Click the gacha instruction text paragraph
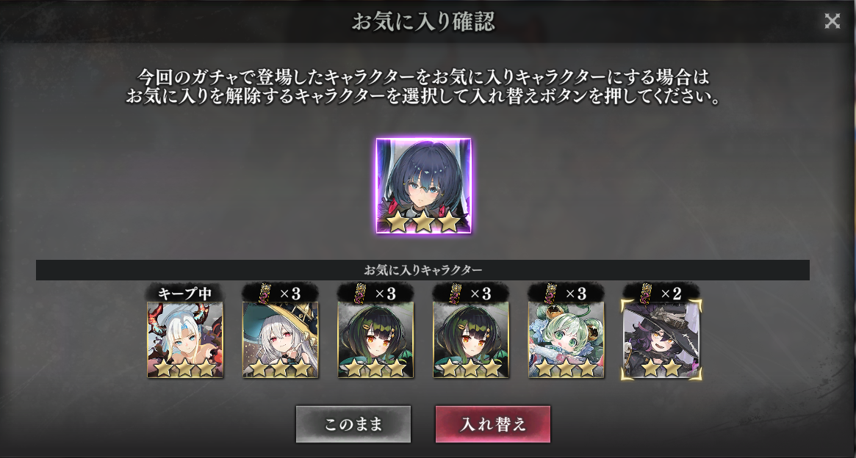The width and height of the screenshot is (856, 458). 424,86
